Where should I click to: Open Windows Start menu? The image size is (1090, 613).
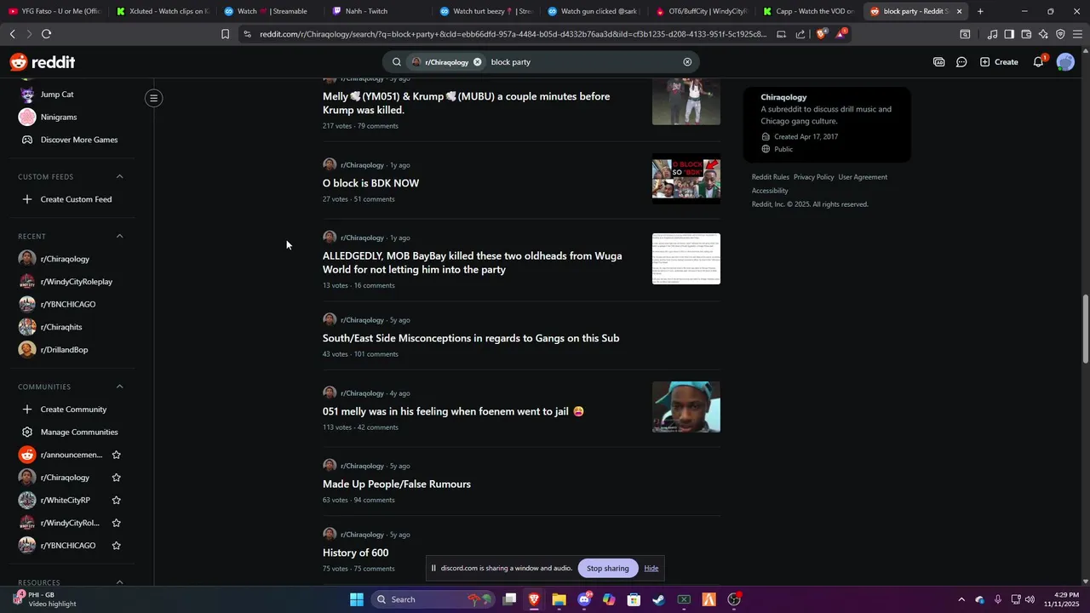(x=357, y=599)
